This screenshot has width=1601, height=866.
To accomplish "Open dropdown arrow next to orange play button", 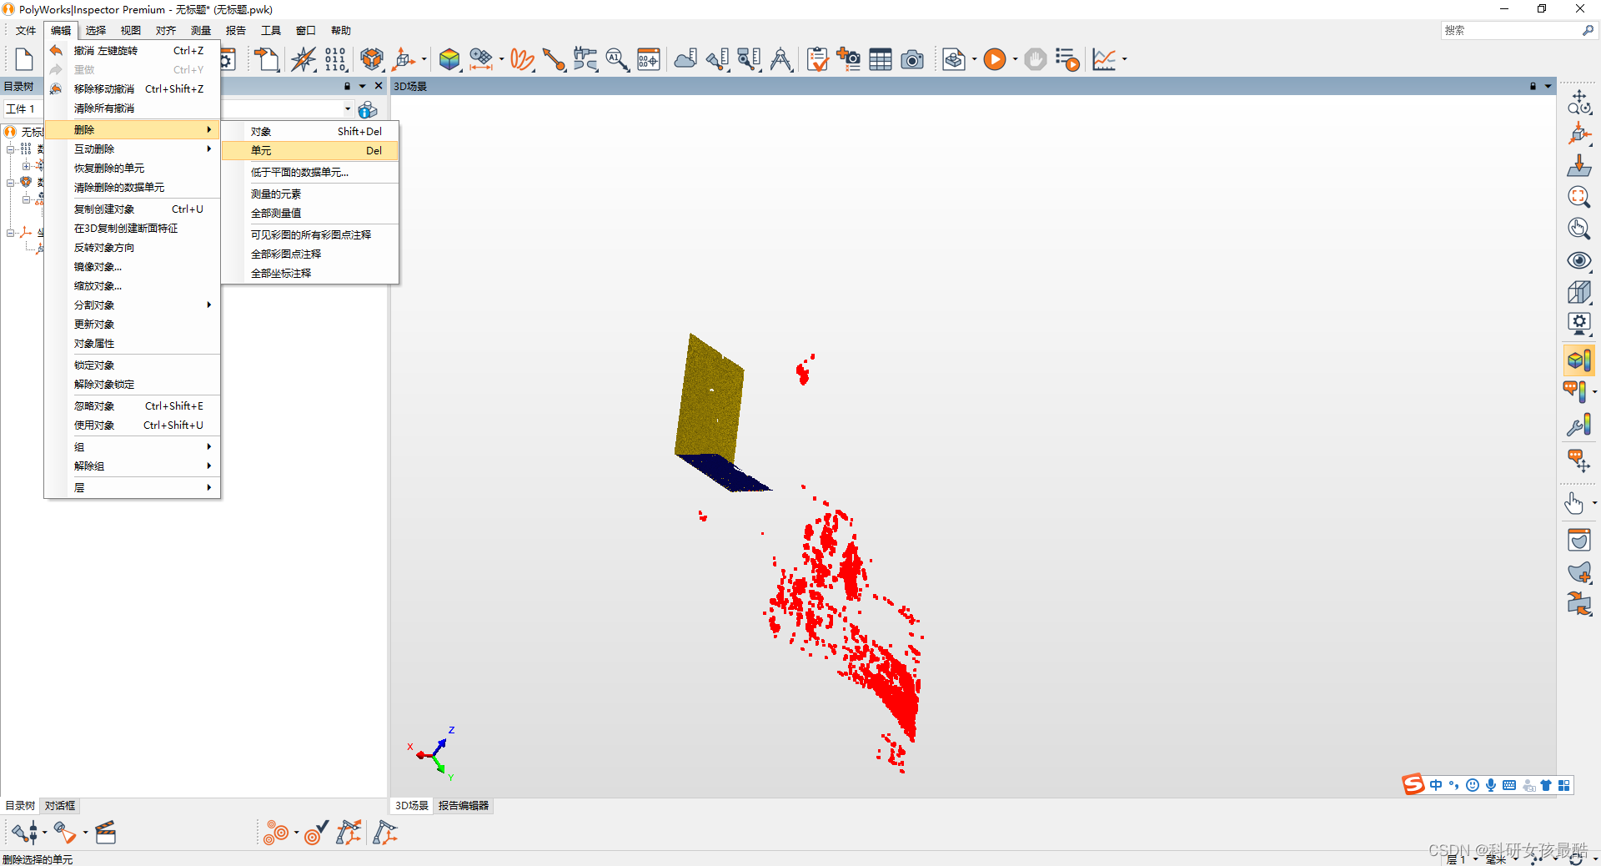I will [x=1015, y=59].
